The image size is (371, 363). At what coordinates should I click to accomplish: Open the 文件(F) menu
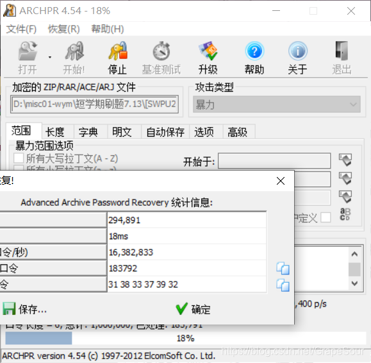pyautogui.click(x=21, y=29)
